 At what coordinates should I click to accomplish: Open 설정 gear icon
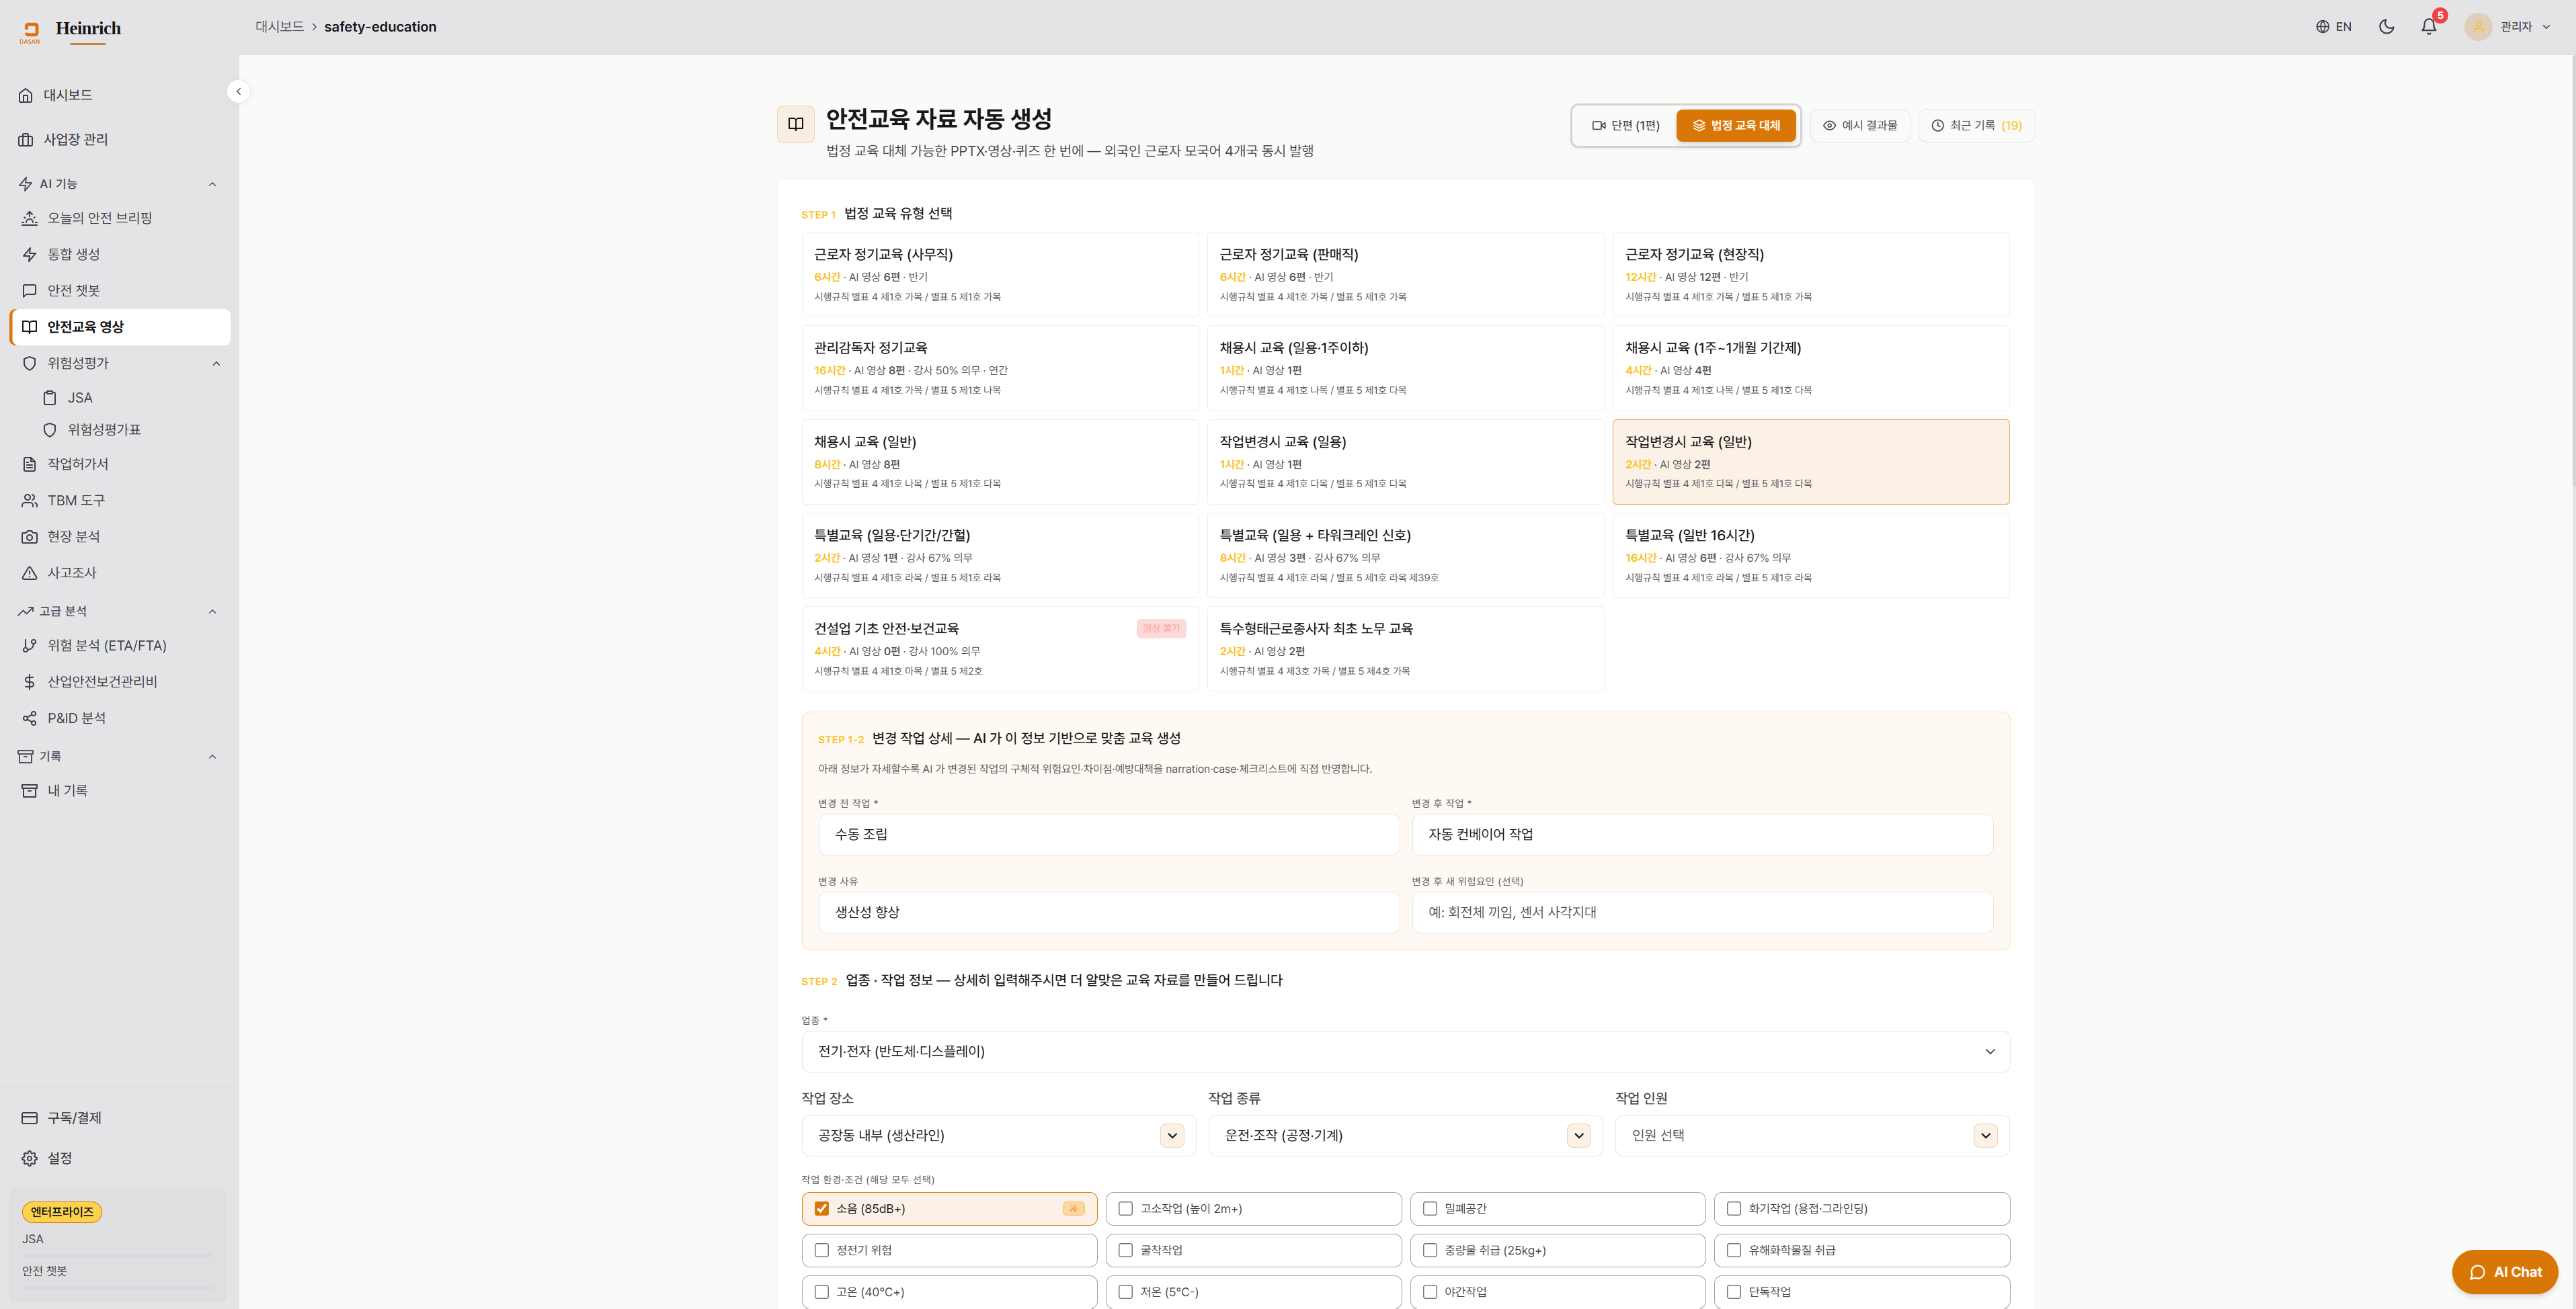[30, 1158]
